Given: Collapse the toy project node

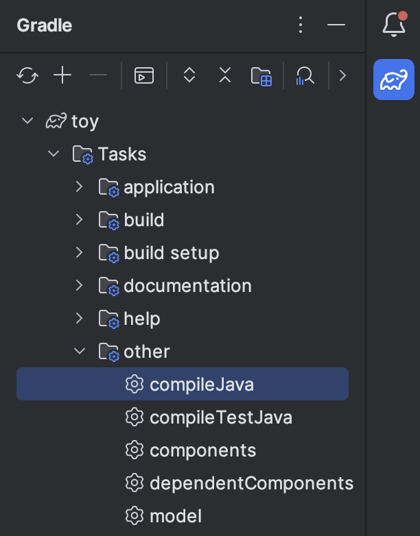Looking at the screenshot, I should (27, 121).
